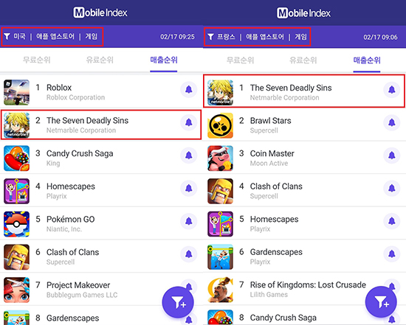Screen dimensions: 406x325
Task: Open the Rise of Kingdoms app icon
Action: (220, 290)
